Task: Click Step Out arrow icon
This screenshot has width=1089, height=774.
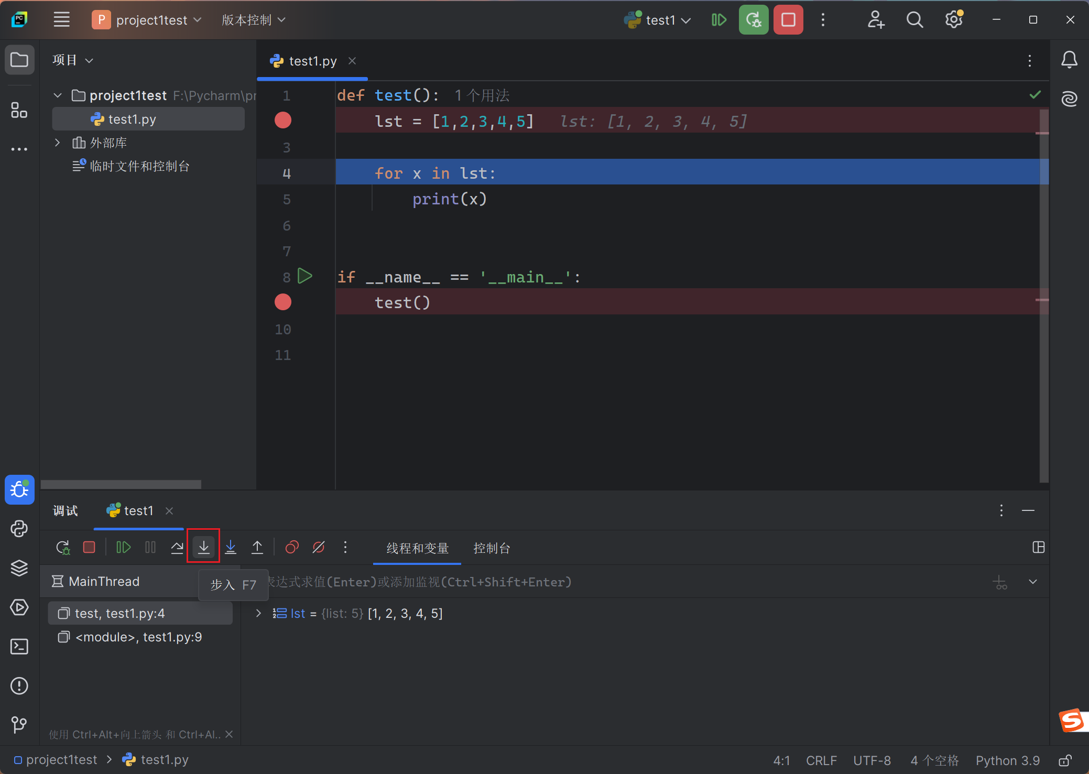Action: pyautogui.click(x=257, y=548)
